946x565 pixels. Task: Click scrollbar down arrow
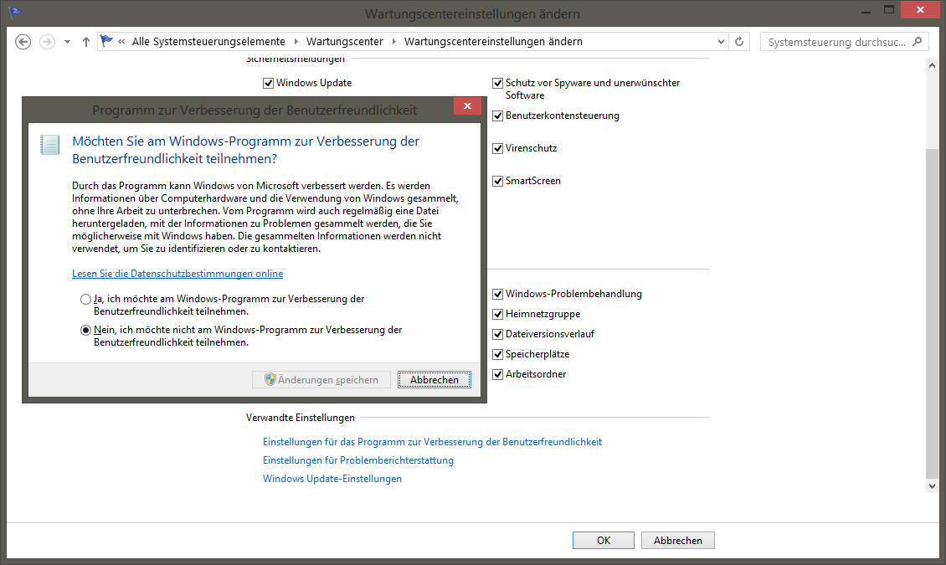(x=932, y=485)
